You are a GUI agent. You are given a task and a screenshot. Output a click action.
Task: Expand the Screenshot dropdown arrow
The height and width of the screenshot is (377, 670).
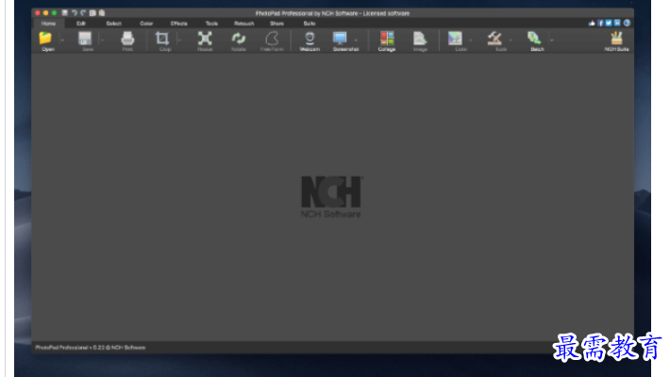356,40
